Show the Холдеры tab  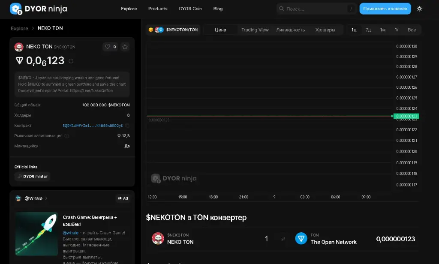click(325, 30)
